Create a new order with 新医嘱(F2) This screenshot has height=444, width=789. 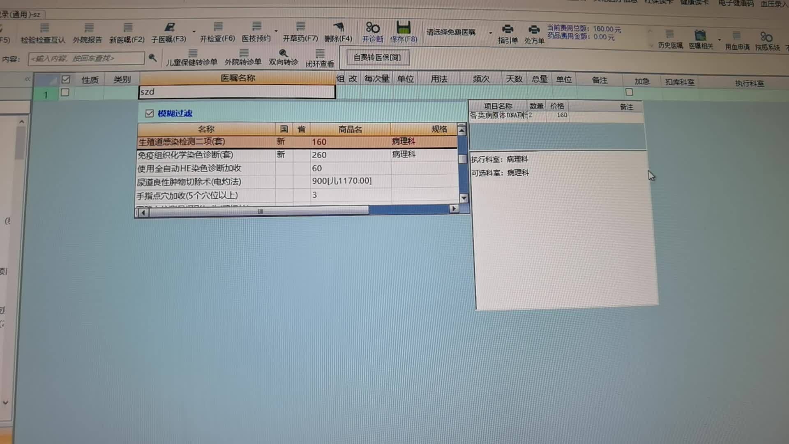click(127, 33)
